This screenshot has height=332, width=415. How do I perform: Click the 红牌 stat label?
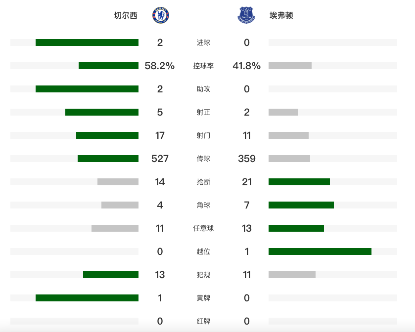pos(203,321)
